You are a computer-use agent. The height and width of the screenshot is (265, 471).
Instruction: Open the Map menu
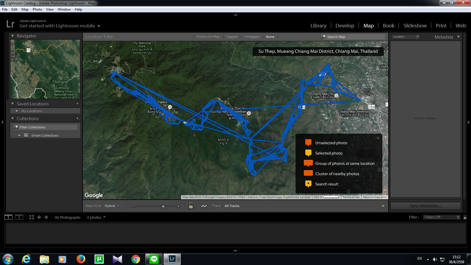[x=25, y=9]
